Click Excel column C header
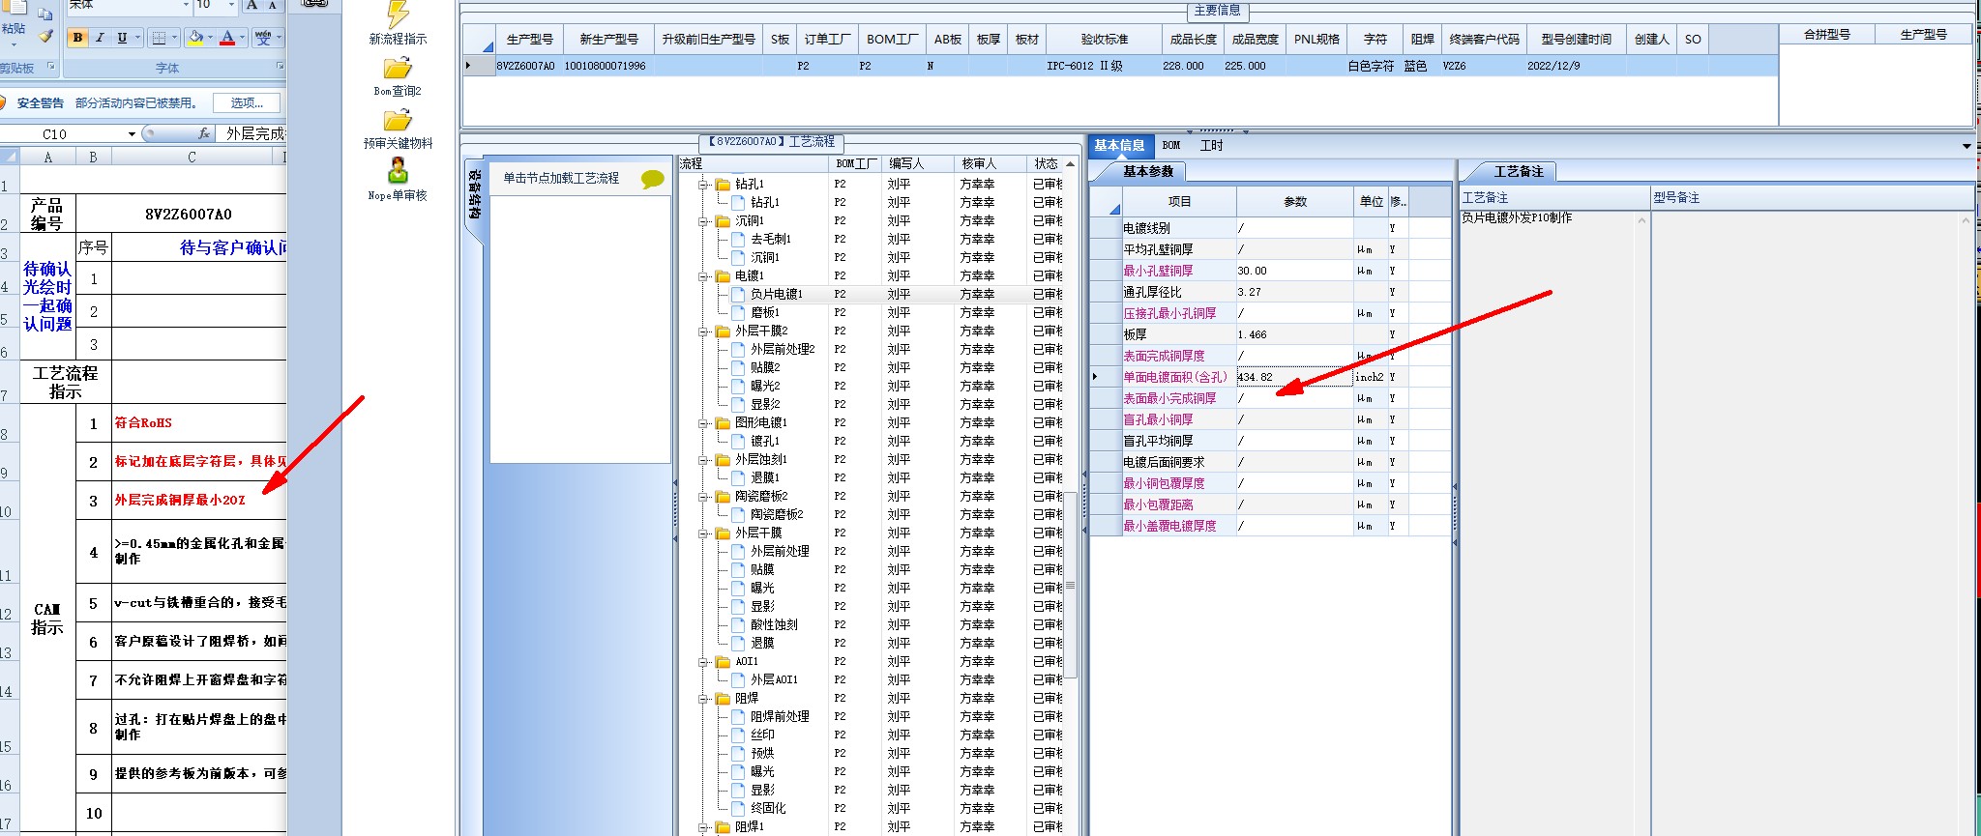Screen dimensions: 1981x836 coord(191,157)
